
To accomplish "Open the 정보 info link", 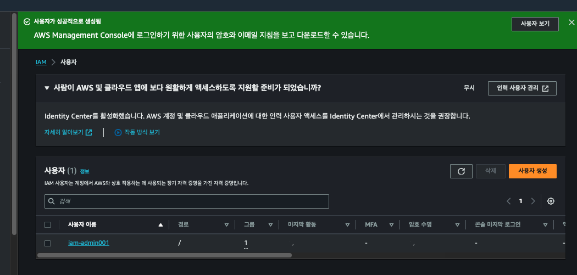I will tap(85, 171).
